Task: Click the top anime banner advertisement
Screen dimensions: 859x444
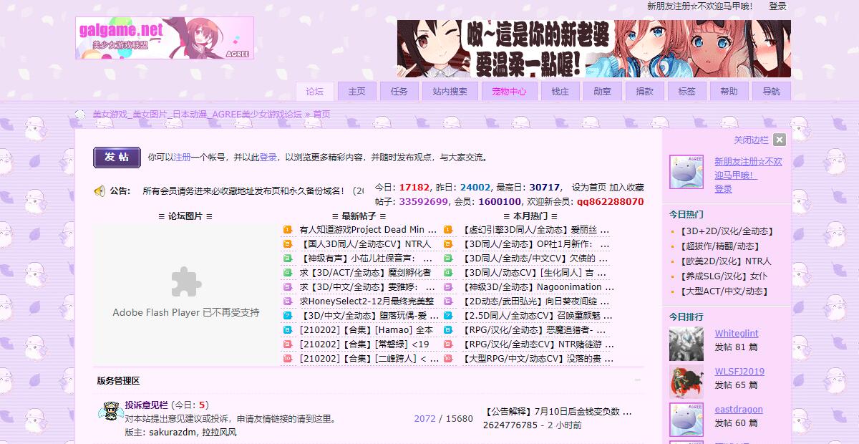Action: pos(594,48)
